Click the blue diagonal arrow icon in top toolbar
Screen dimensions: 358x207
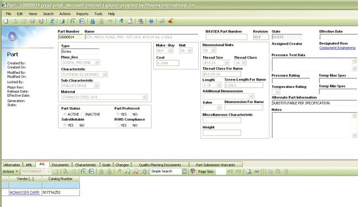pos(121,21)
